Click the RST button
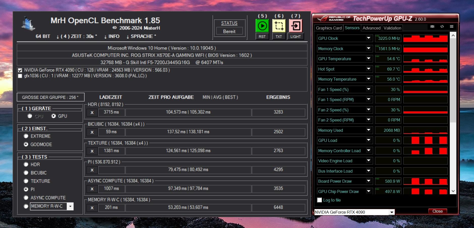The image size is (474, 228). coord(262,37)
